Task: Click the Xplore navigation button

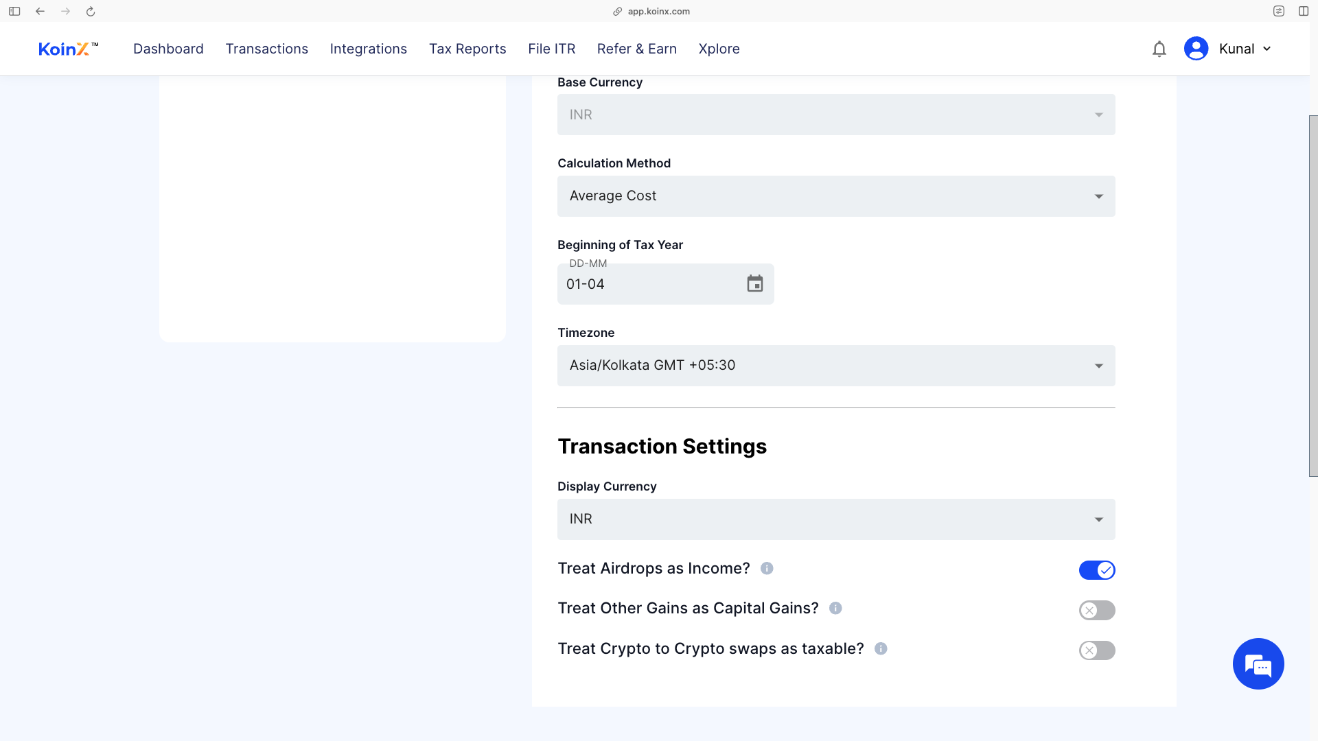Action: click(719, 49)
